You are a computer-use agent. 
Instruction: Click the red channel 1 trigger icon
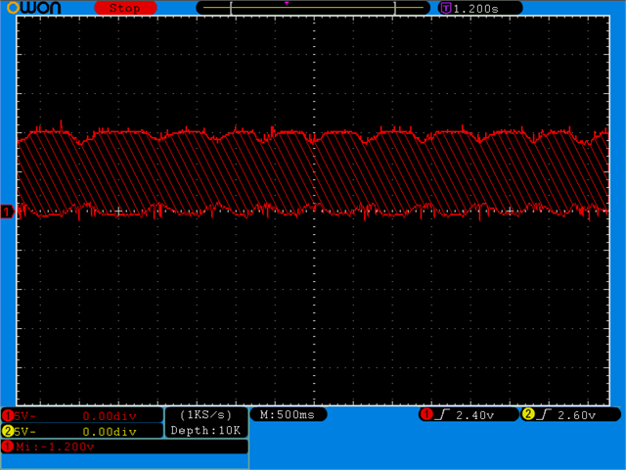[x=426, y=414]
